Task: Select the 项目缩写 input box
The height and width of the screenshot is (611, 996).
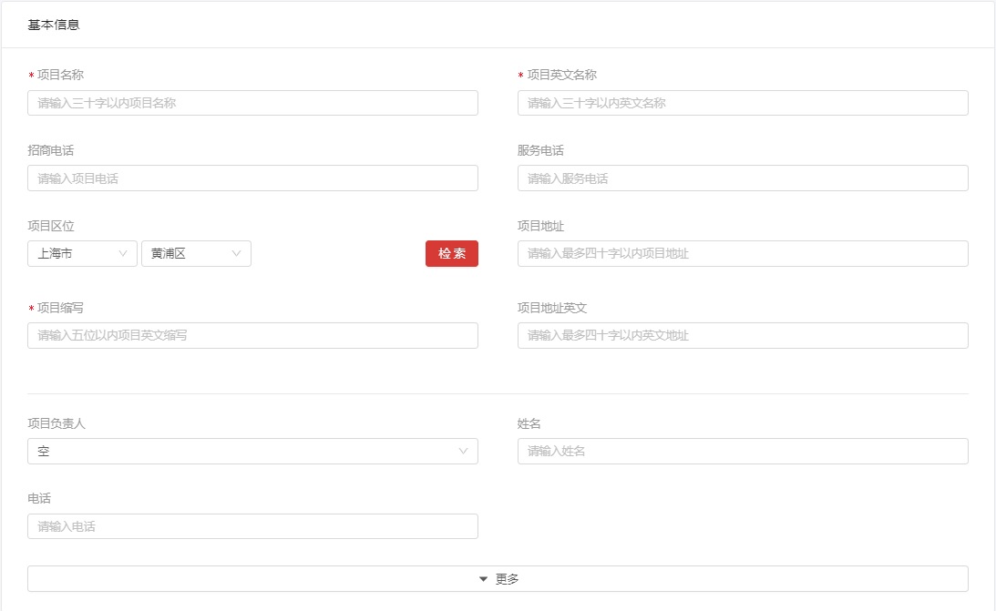Action: (x=252, y=336)
